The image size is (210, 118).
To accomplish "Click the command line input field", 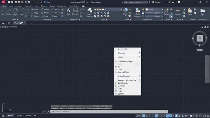I will pyautogui.click(x=109, y=111).
